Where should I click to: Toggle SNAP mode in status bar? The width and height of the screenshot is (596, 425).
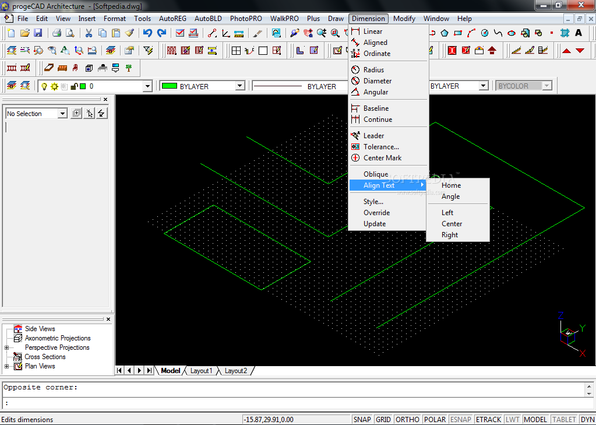tap(362, 419)
